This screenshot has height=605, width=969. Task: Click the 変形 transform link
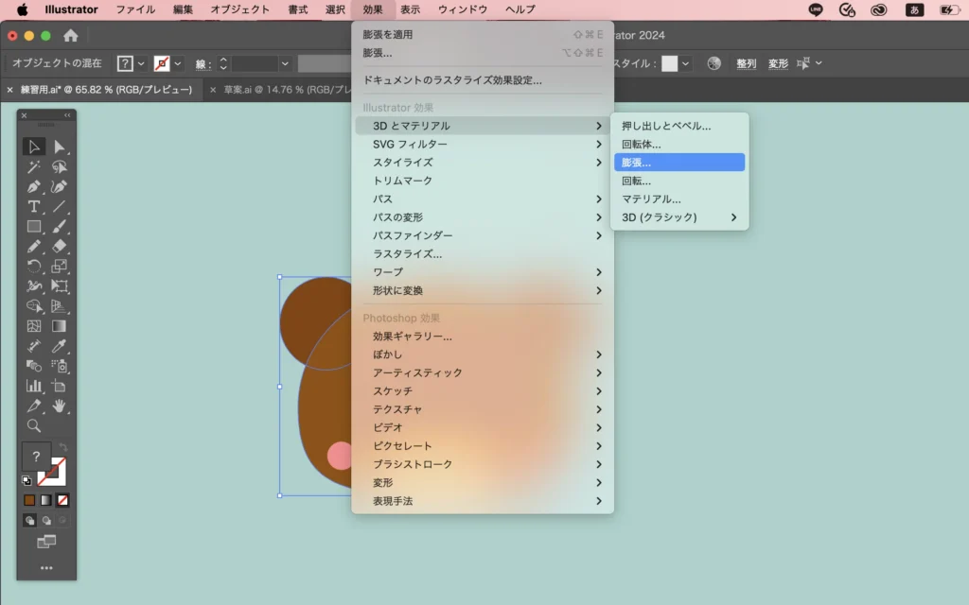point(778,63)
